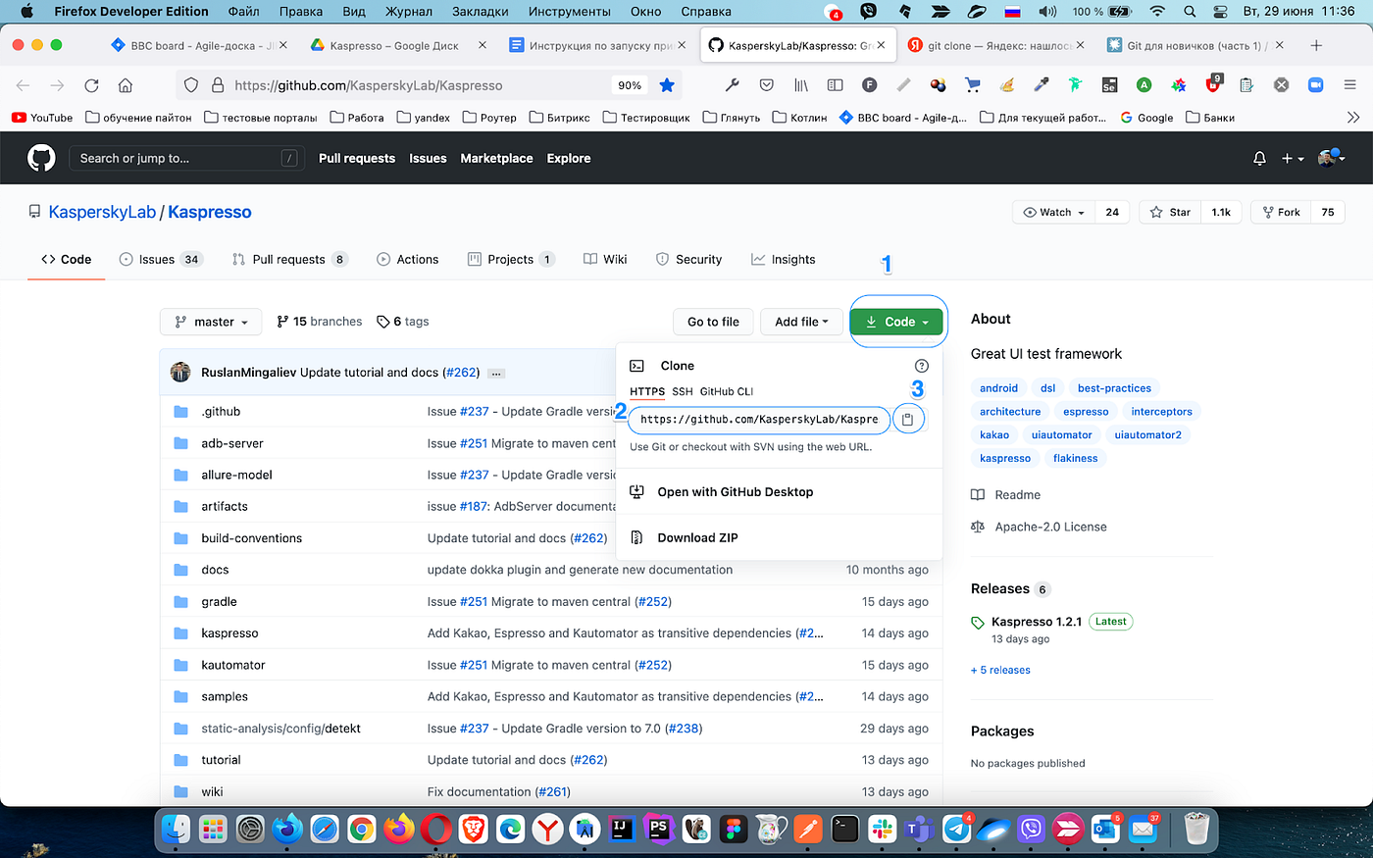Copy clone URL with clipboard icon

(907, 419)
